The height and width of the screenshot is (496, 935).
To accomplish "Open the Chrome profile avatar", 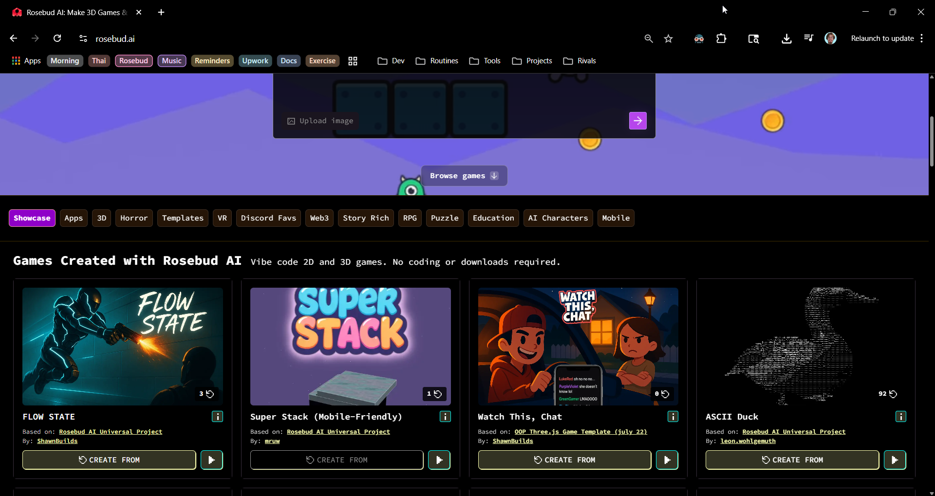I will click(831, 38).
